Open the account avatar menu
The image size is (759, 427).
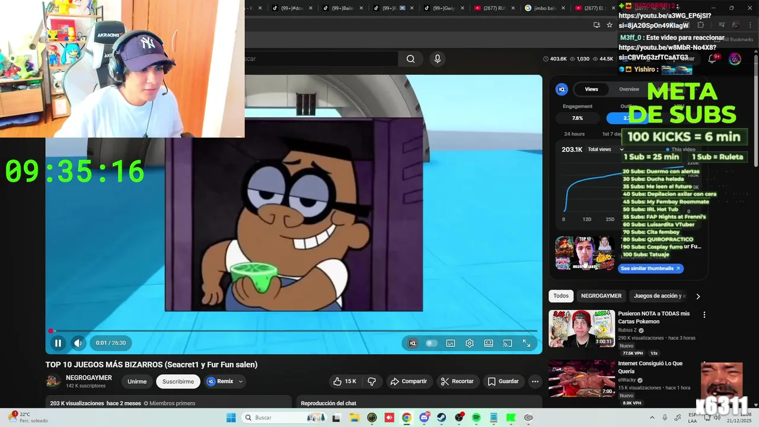(x=735, y=59)
